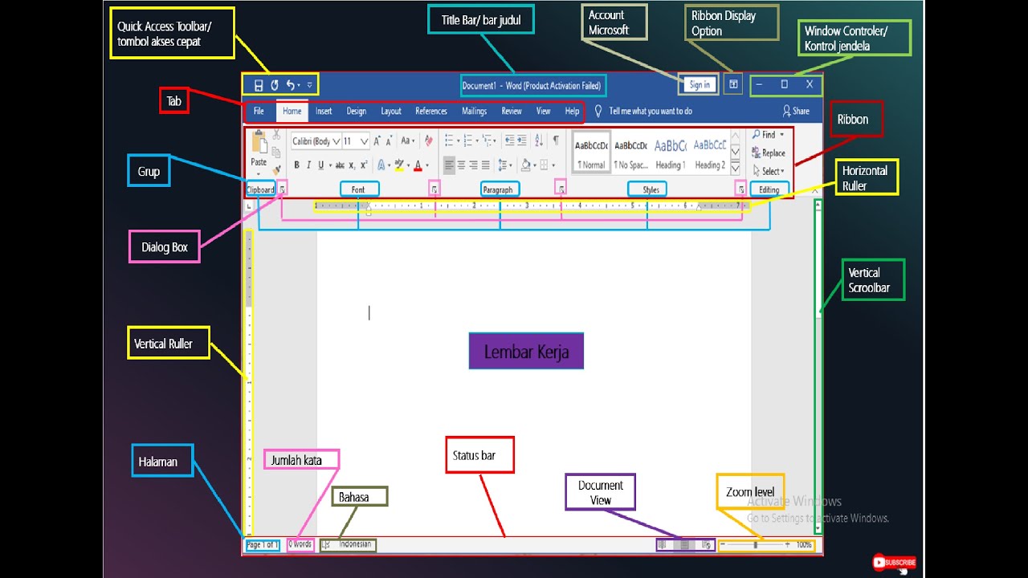The height and width of the screenshot is (578, 1028).
Task: Click the Copy icon in Clipboard group
Action: coord(276,153)
